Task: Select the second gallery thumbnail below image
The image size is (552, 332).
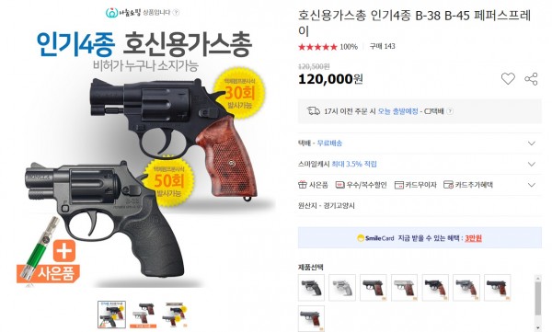Action: (x=143, y=315)
